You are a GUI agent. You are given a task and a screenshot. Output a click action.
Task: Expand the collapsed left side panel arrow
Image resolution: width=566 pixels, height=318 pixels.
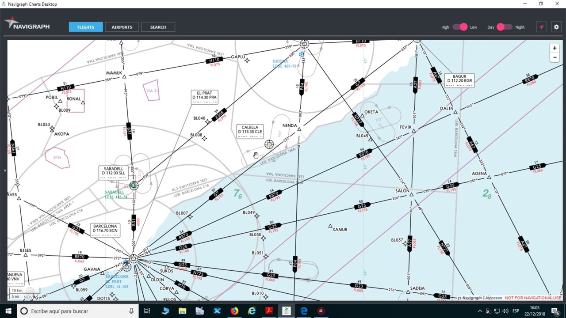[5, 170]
